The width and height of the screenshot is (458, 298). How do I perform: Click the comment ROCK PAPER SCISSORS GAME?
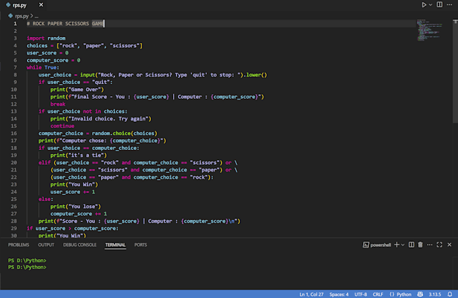(65, 24)
